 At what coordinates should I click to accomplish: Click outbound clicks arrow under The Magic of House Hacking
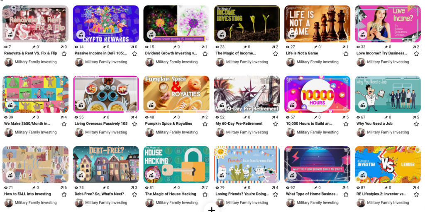tap(203, 187)
